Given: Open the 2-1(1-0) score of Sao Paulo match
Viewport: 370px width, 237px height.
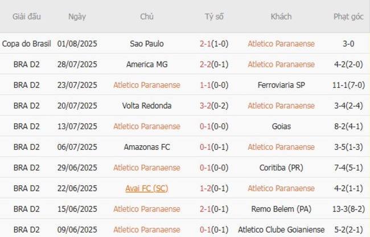Looking at the screenshot, I should [214, 44].
